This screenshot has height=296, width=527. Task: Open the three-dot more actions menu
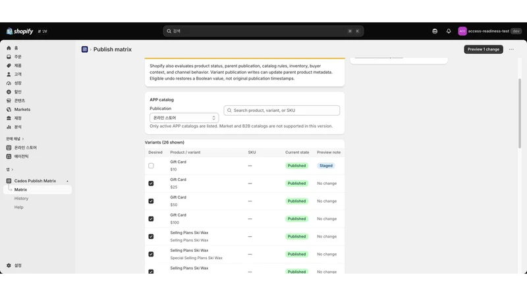[511, 49]
